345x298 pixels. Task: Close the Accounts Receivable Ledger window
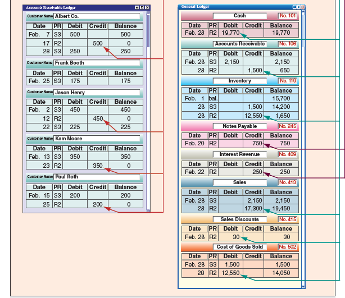pyautogui.click(x=148, y=7)
